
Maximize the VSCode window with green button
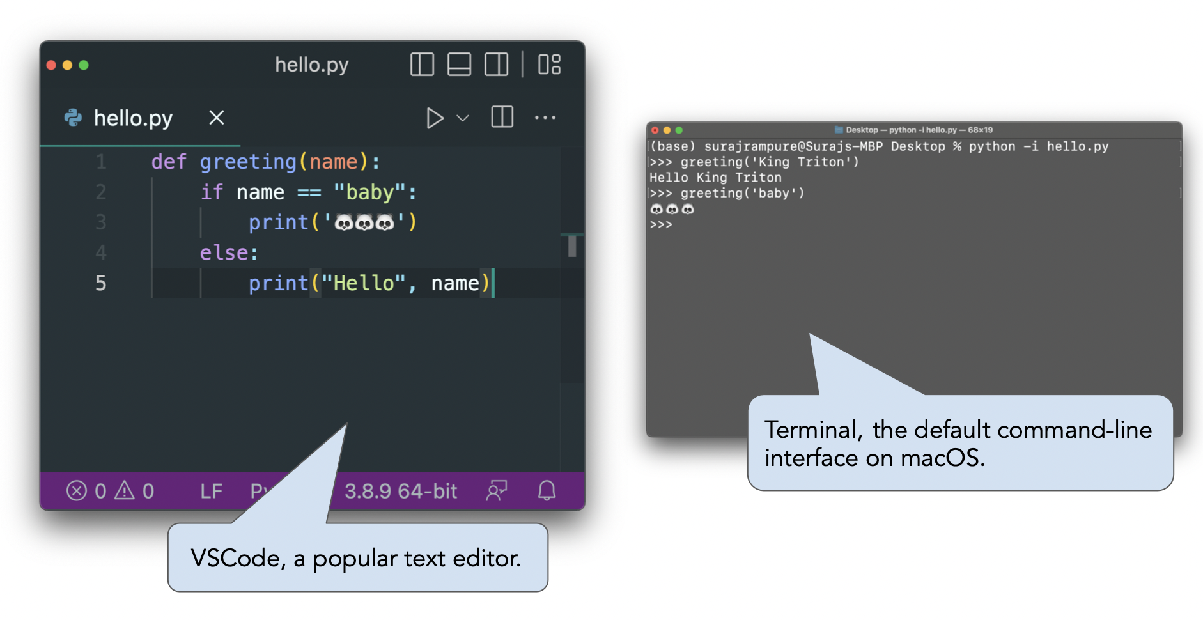[84, 65]
